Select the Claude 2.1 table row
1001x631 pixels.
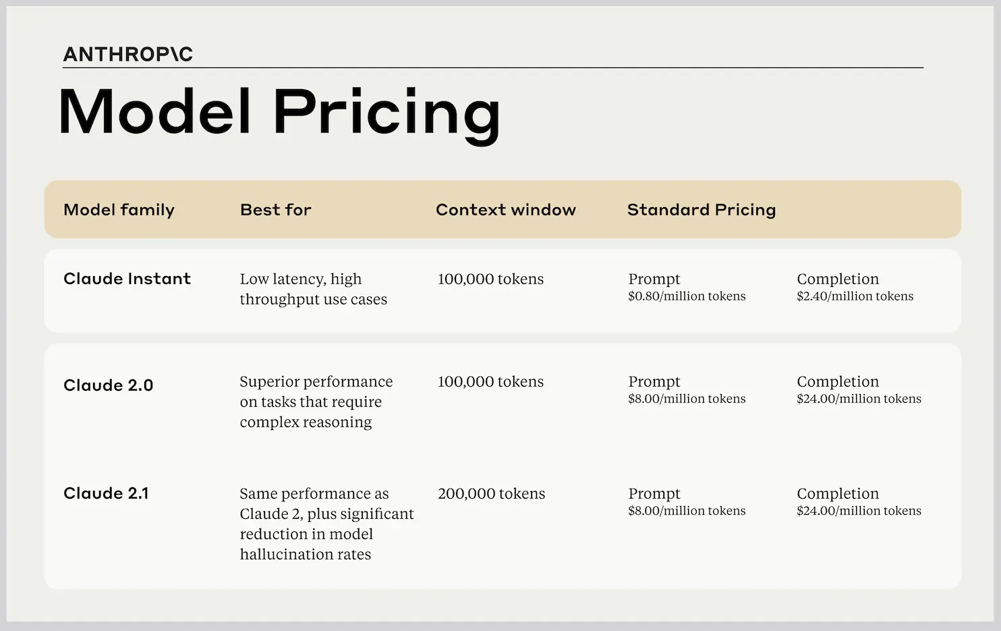[502, 523]
